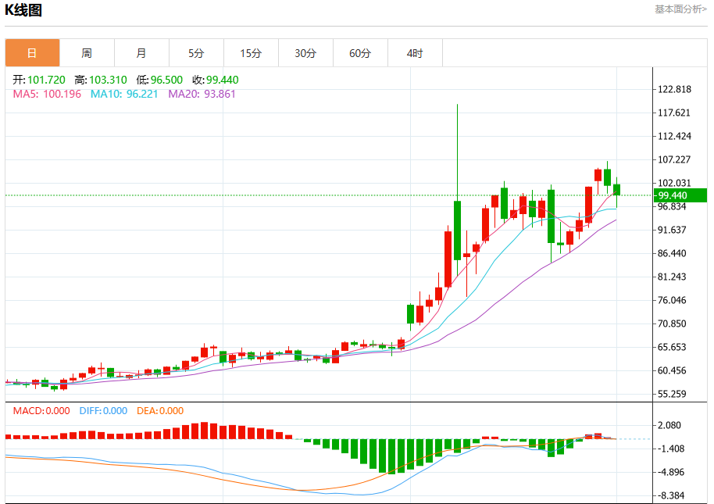714x504 pixels.
Task: Switch to the 月 monthly tab
Action: [141, 53]
